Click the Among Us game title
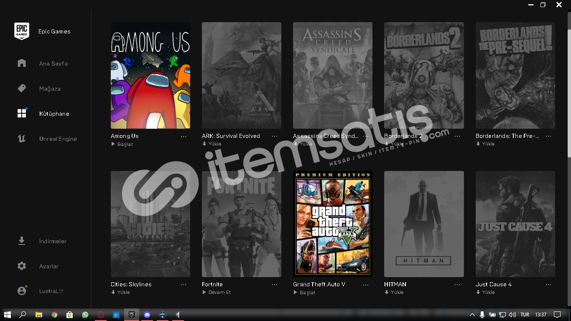The width and height of the screenshot is (571, 321). 125,136
